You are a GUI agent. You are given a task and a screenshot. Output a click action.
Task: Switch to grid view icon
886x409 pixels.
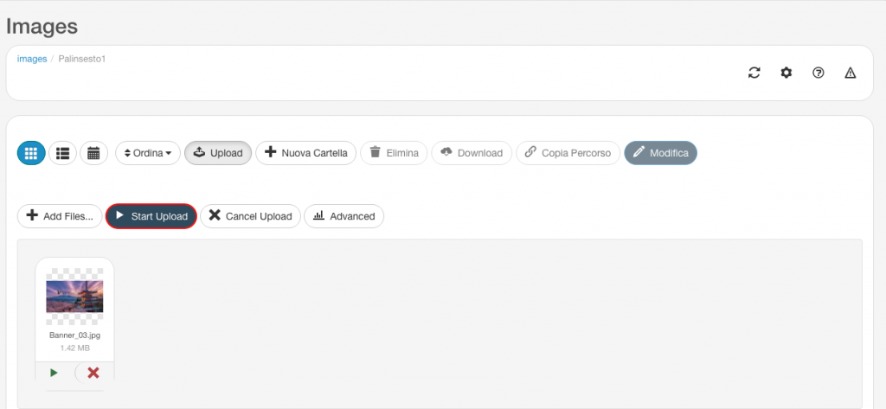coord(31,153)
